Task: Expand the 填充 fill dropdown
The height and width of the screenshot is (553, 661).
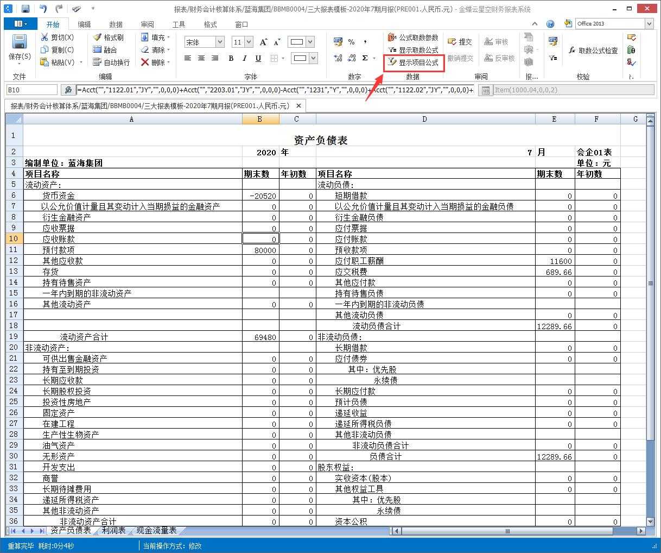Action: [x=169, y=37]
